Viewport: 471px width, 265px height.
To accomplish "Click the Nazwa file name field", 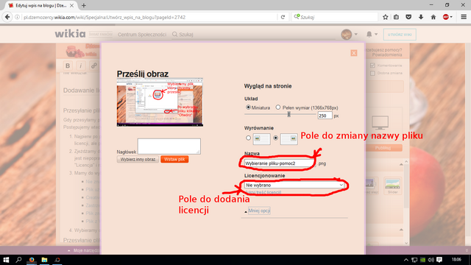I will tap(279, 163).
